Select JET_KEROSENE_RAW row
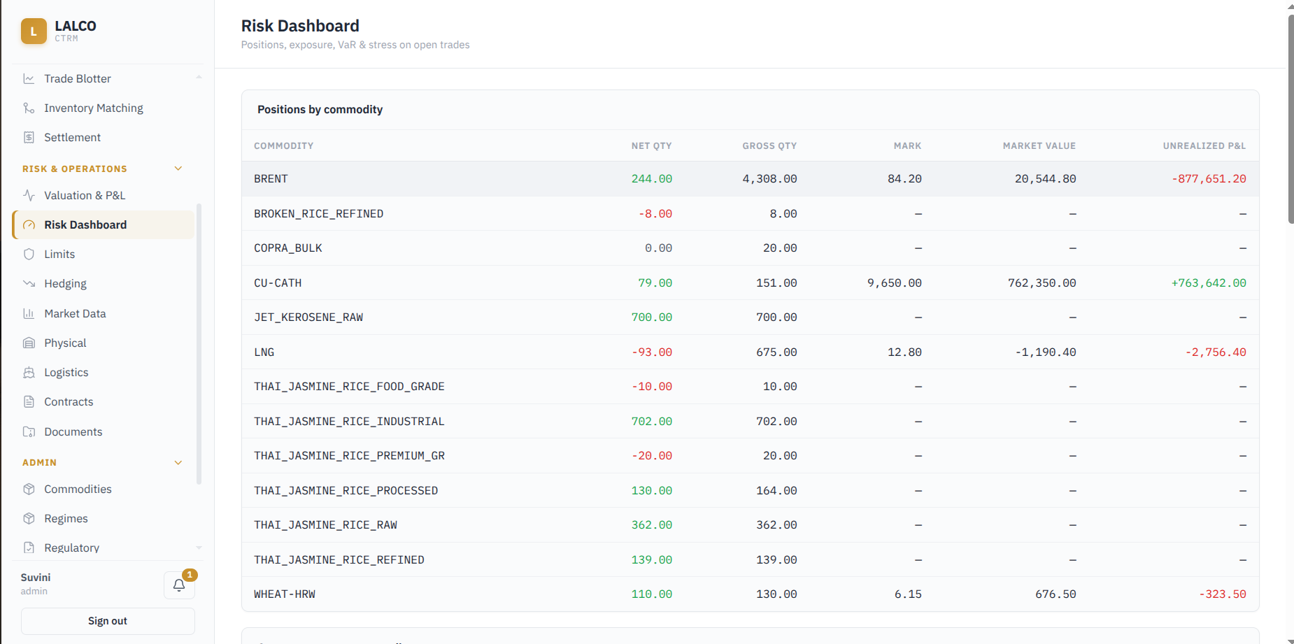This screenshot has width=1294, height=644. point(750,317)
